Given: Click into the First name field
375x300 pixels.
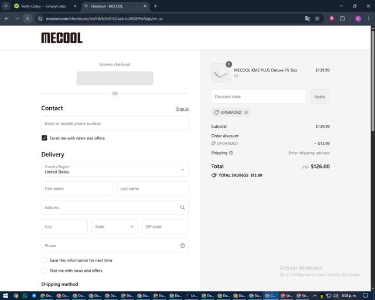Looking at the screenshot, I should pos(77,189).
